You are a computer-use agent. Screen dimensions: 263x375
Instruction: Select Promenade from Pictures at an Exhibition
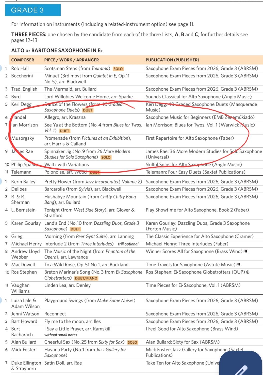tap(88, 141)
